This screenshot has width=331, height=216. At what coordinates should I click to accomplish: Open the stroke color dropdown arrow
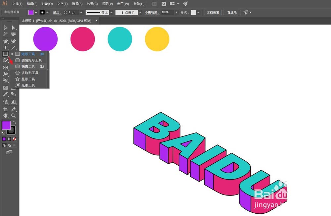[x=47, y=13]
